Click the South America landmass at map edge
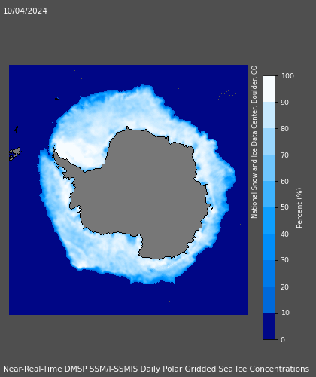The height and width of the screenshot is (377, 316). pos(14,153)
